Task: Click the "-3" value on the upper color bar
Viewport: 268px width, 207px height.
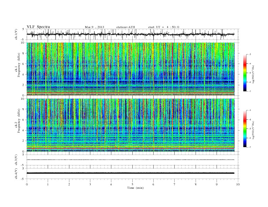Action: click(250, 54)
